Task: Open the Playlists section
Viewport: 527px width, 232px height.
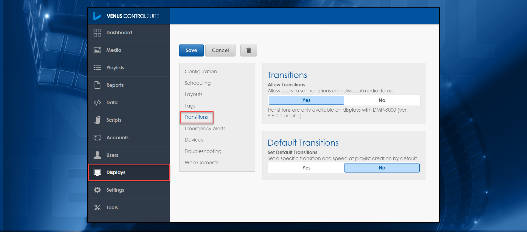Action: [x=129, y=67]
